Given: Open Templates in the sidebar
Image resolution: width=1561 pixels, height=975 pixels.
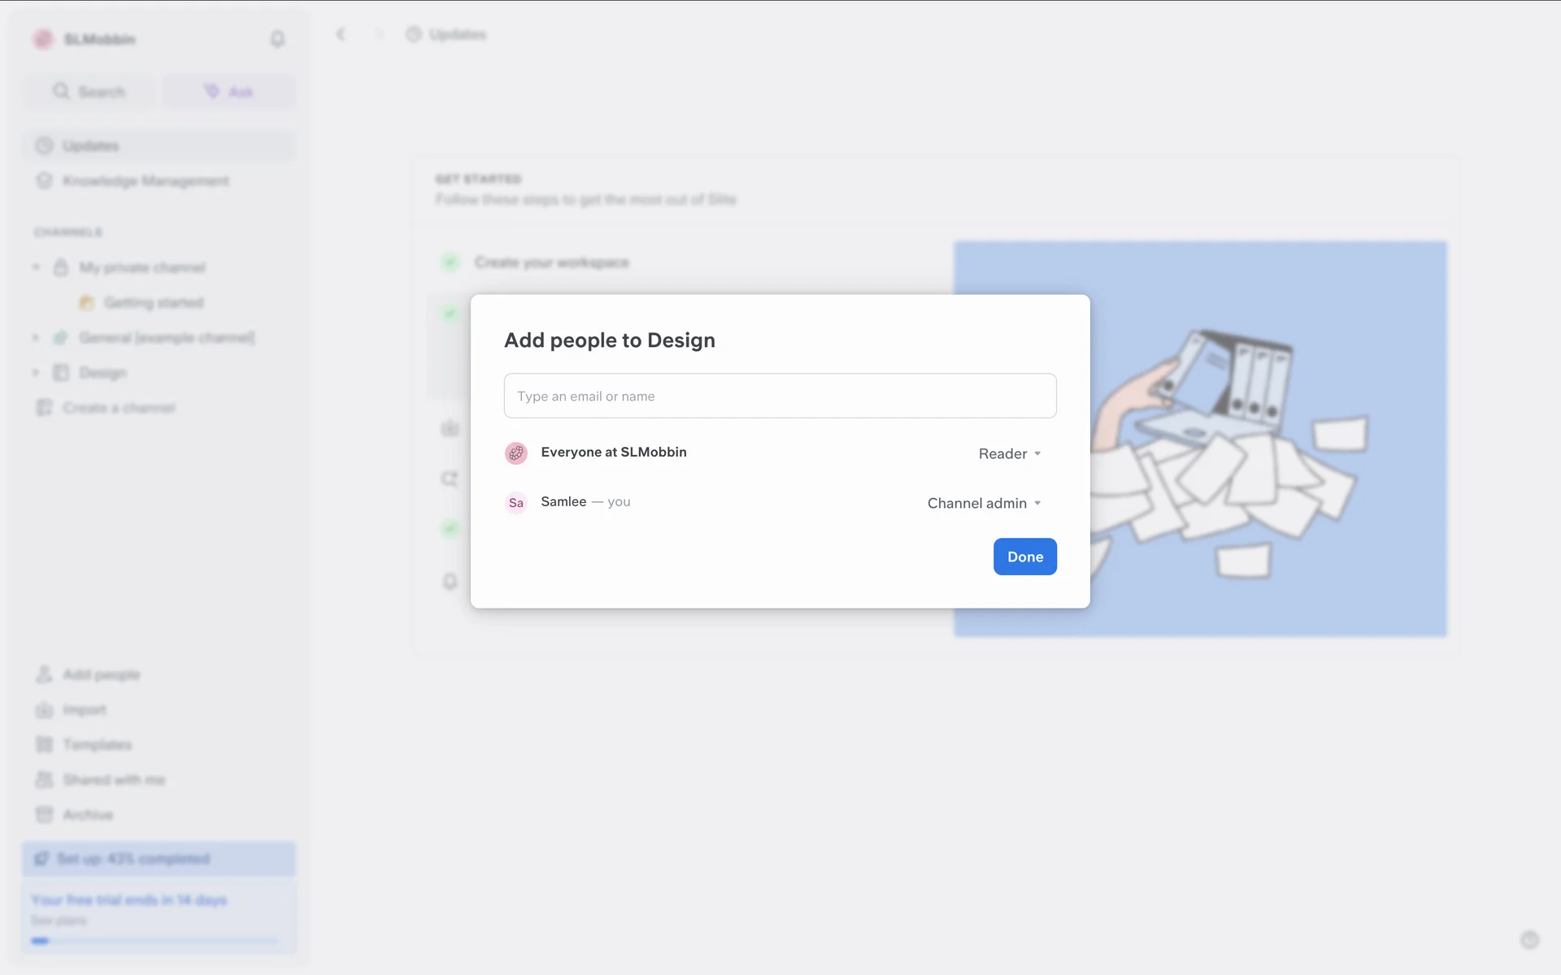Looking at the screenshot, I should 97,744.
